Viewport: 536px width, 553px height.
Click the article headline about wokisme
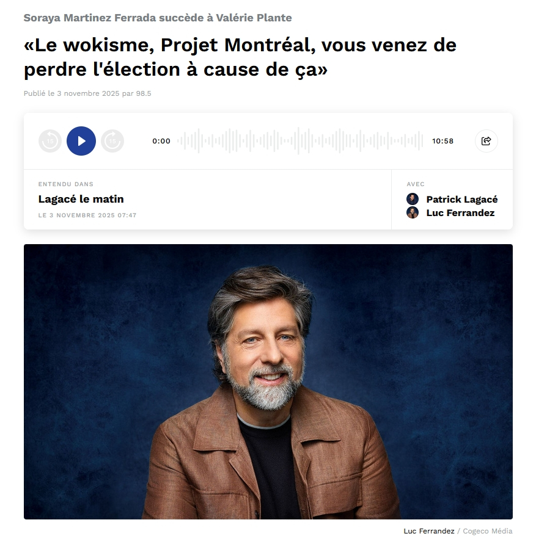coord(240,57)
